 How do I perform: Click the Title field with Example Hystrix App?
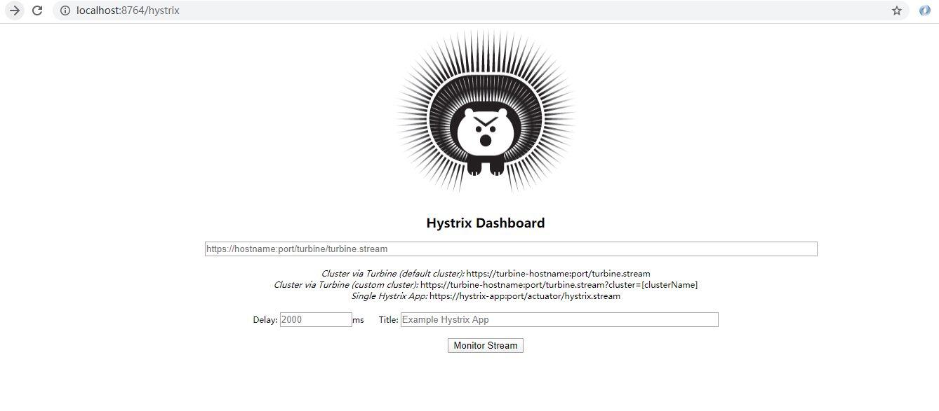(559, 319)
